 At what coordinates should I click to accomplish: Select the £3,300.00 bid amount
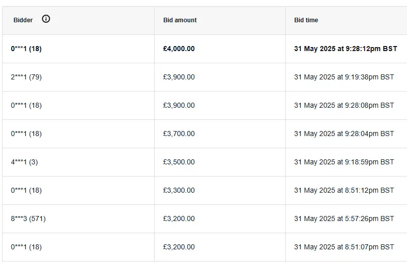179,191
